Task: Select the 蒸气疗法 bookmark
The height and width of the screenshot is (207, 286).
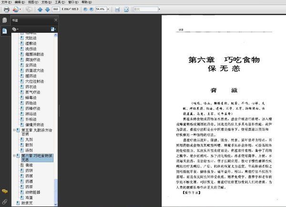Action: 32,92
